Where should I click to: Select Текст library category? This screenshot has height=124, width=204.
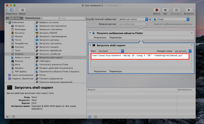click(18, 50)
